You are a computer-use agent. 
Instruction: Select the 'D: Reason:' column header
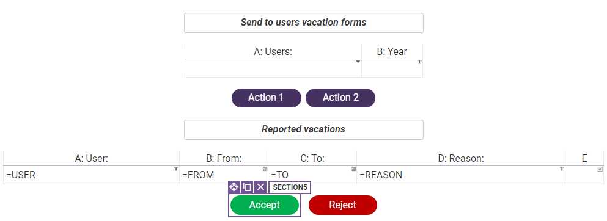461,158
